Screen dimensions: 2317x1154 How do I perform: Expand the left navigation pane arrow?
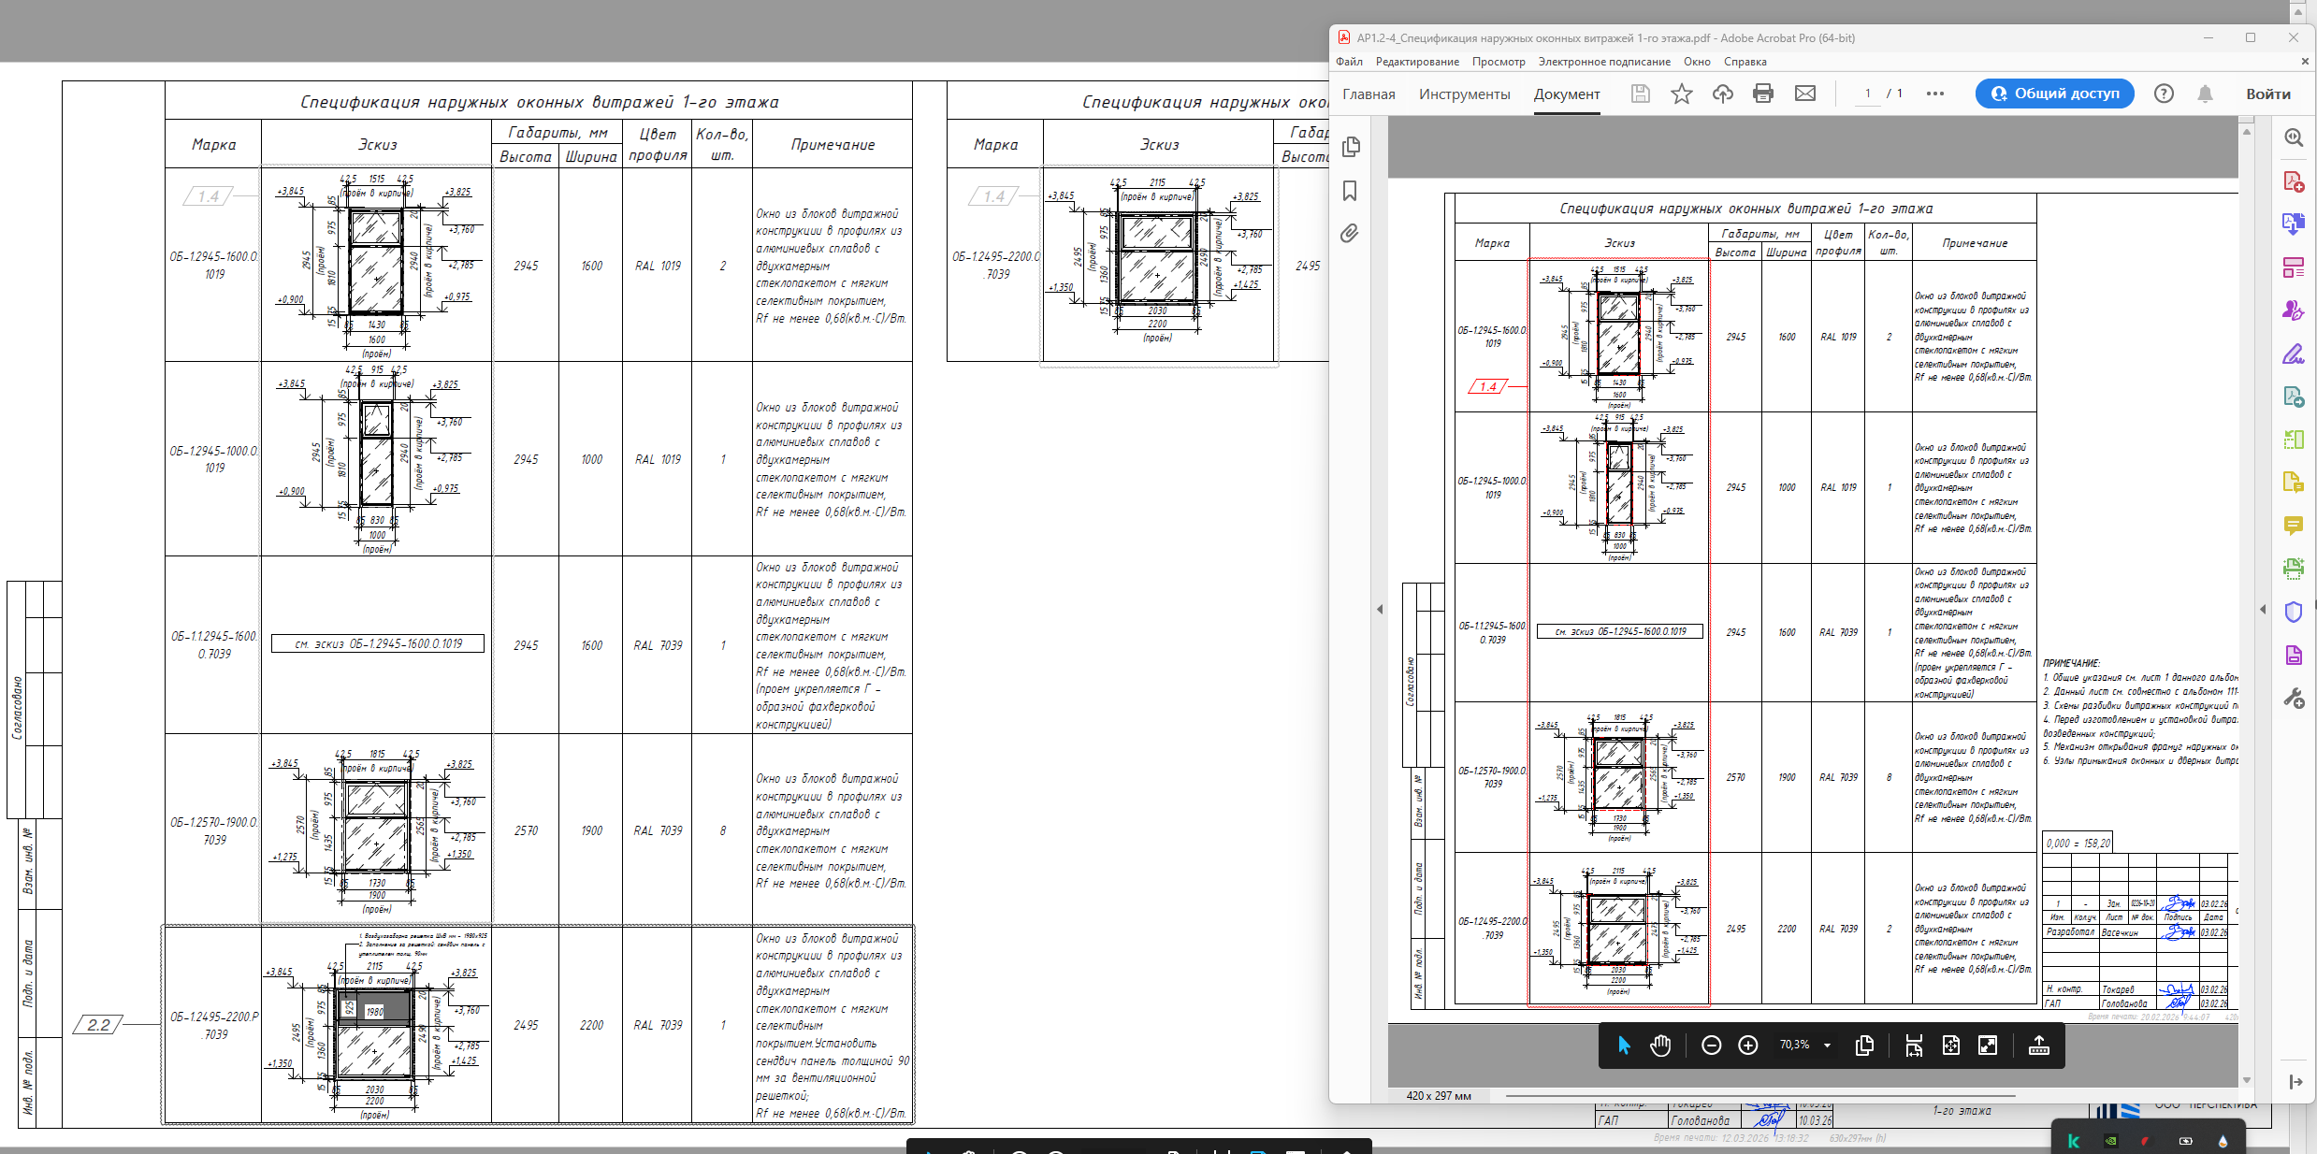1380,609
